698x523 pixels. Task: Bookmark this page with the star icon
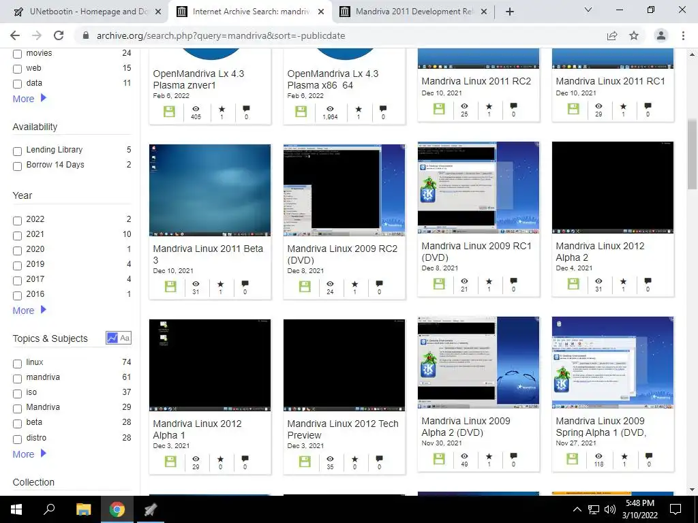click(634, 35)
